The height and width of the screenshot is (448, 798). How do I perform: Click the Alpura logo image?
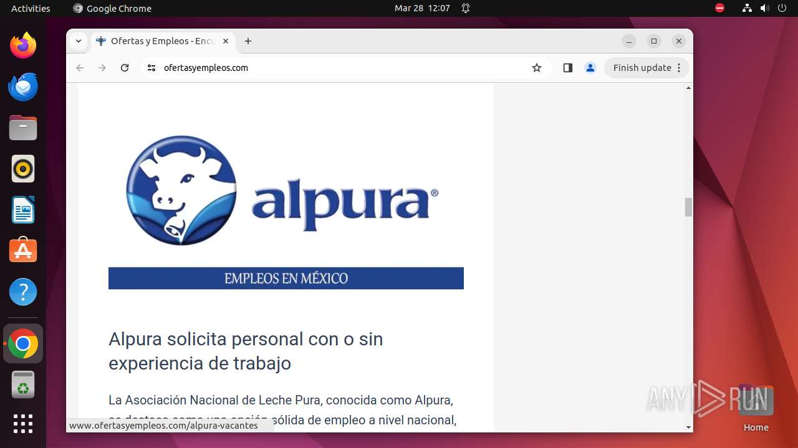[x=282, y=190]
